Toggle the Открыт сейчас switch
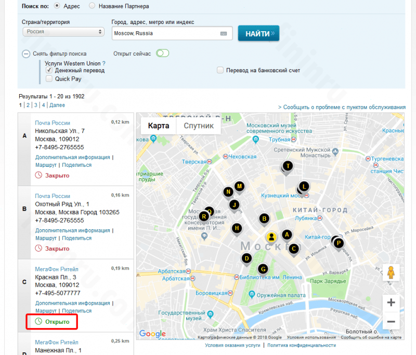This screenshot has width=416, height=355. click(163, 54)
